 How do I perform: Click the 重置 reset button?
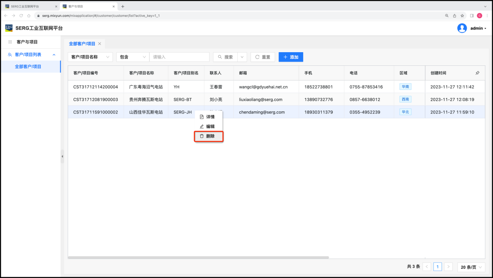[x=263, y=57]
